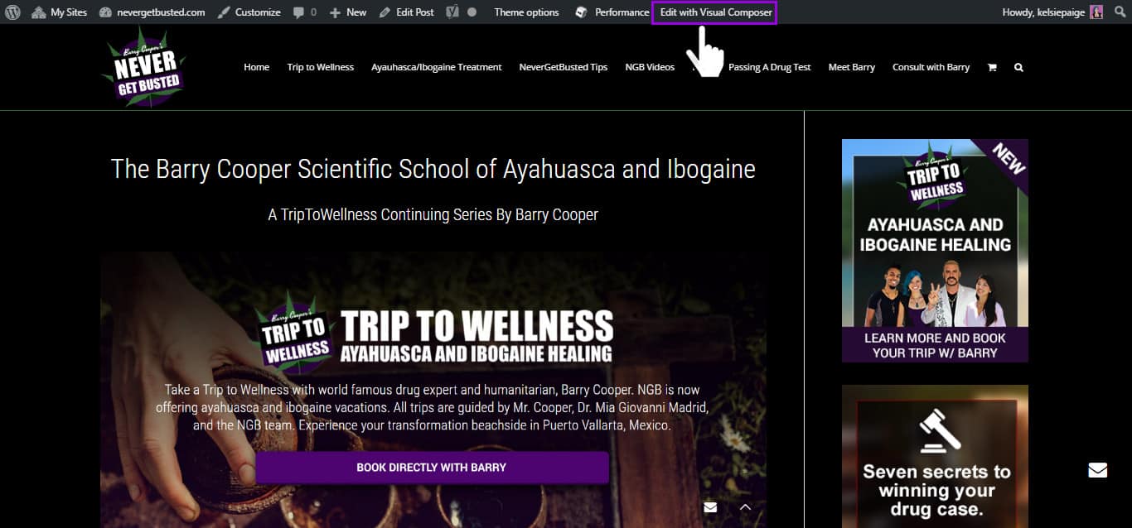
Task: Click the grey SEO status dot
Action: [x=472, y=12]
